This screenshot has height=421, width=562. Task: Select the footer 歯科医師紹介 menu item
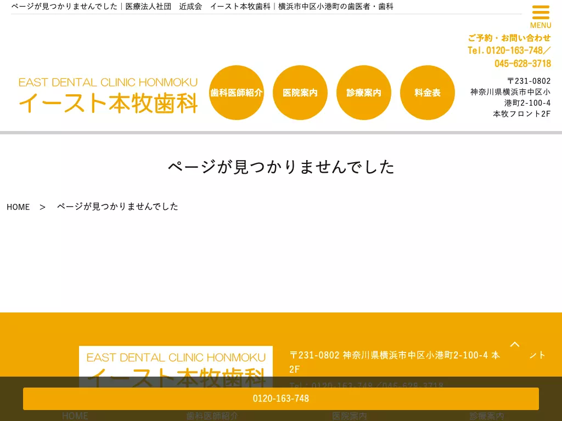tap(212, 416)
